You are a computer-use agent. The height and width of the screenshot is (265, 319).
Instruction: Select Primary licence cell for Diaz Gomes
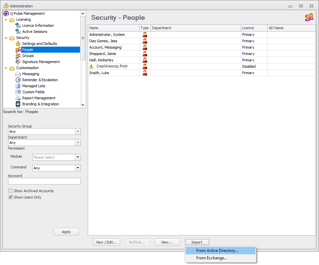tap(254, 41)
